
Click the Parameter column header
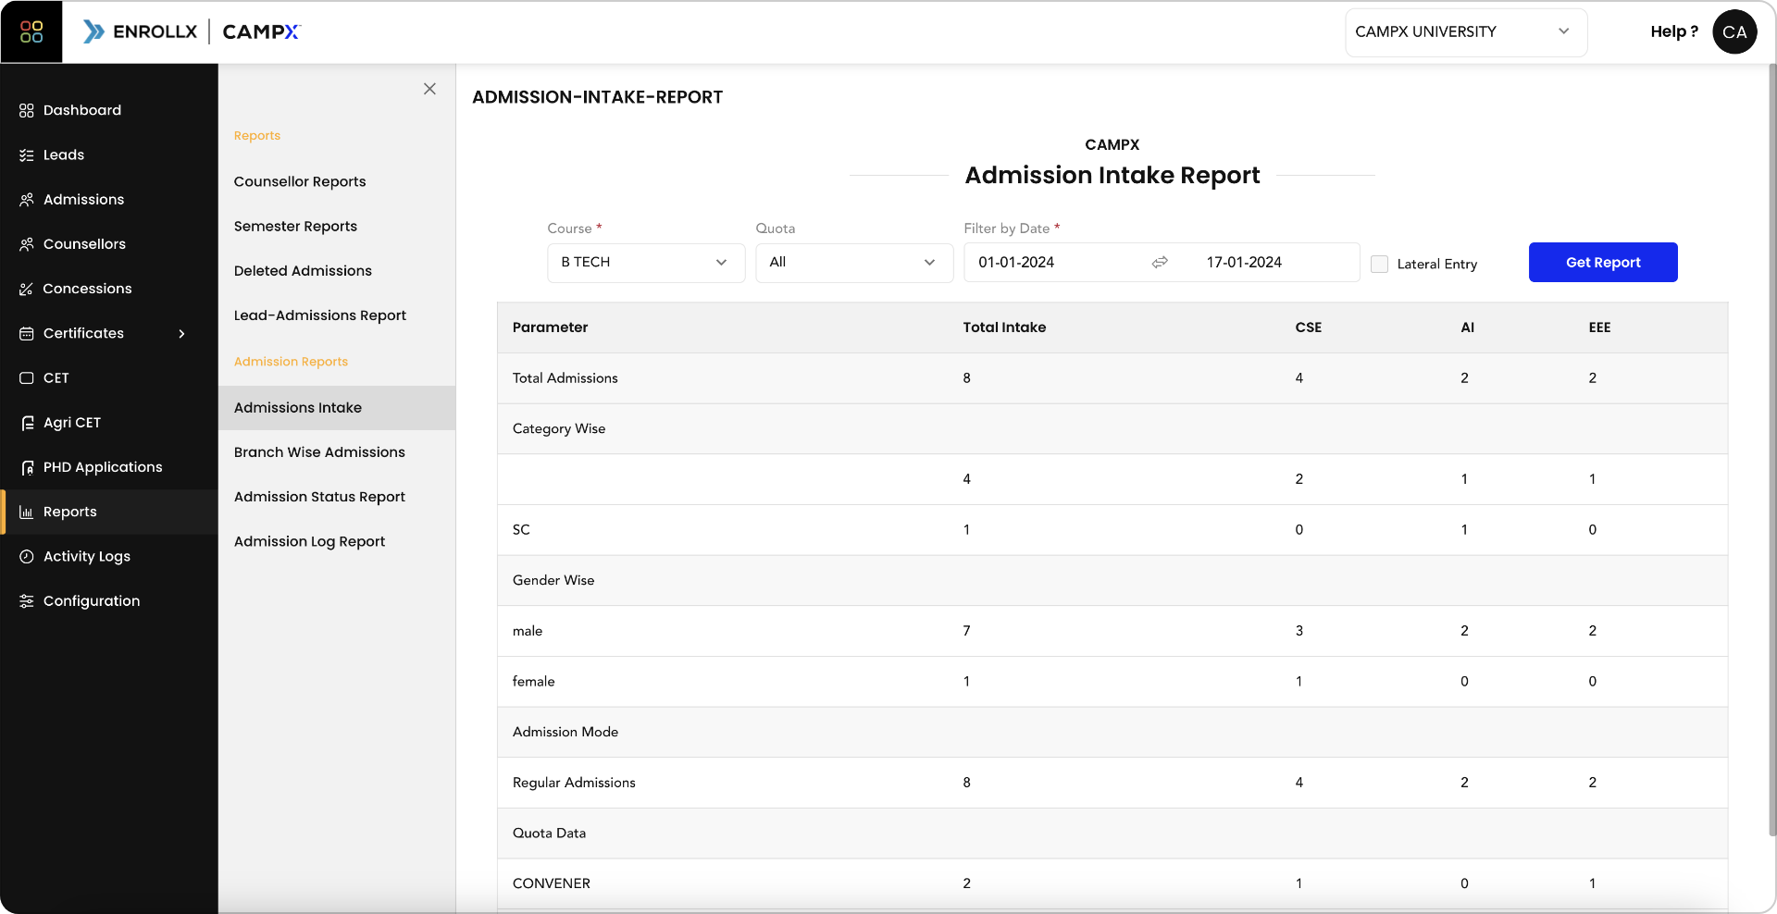click(550, 327)
